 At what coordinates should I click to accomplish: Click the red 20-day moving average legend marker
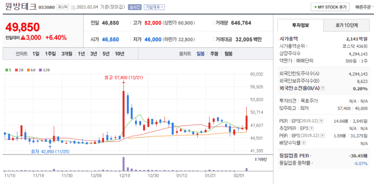[16, 70]
